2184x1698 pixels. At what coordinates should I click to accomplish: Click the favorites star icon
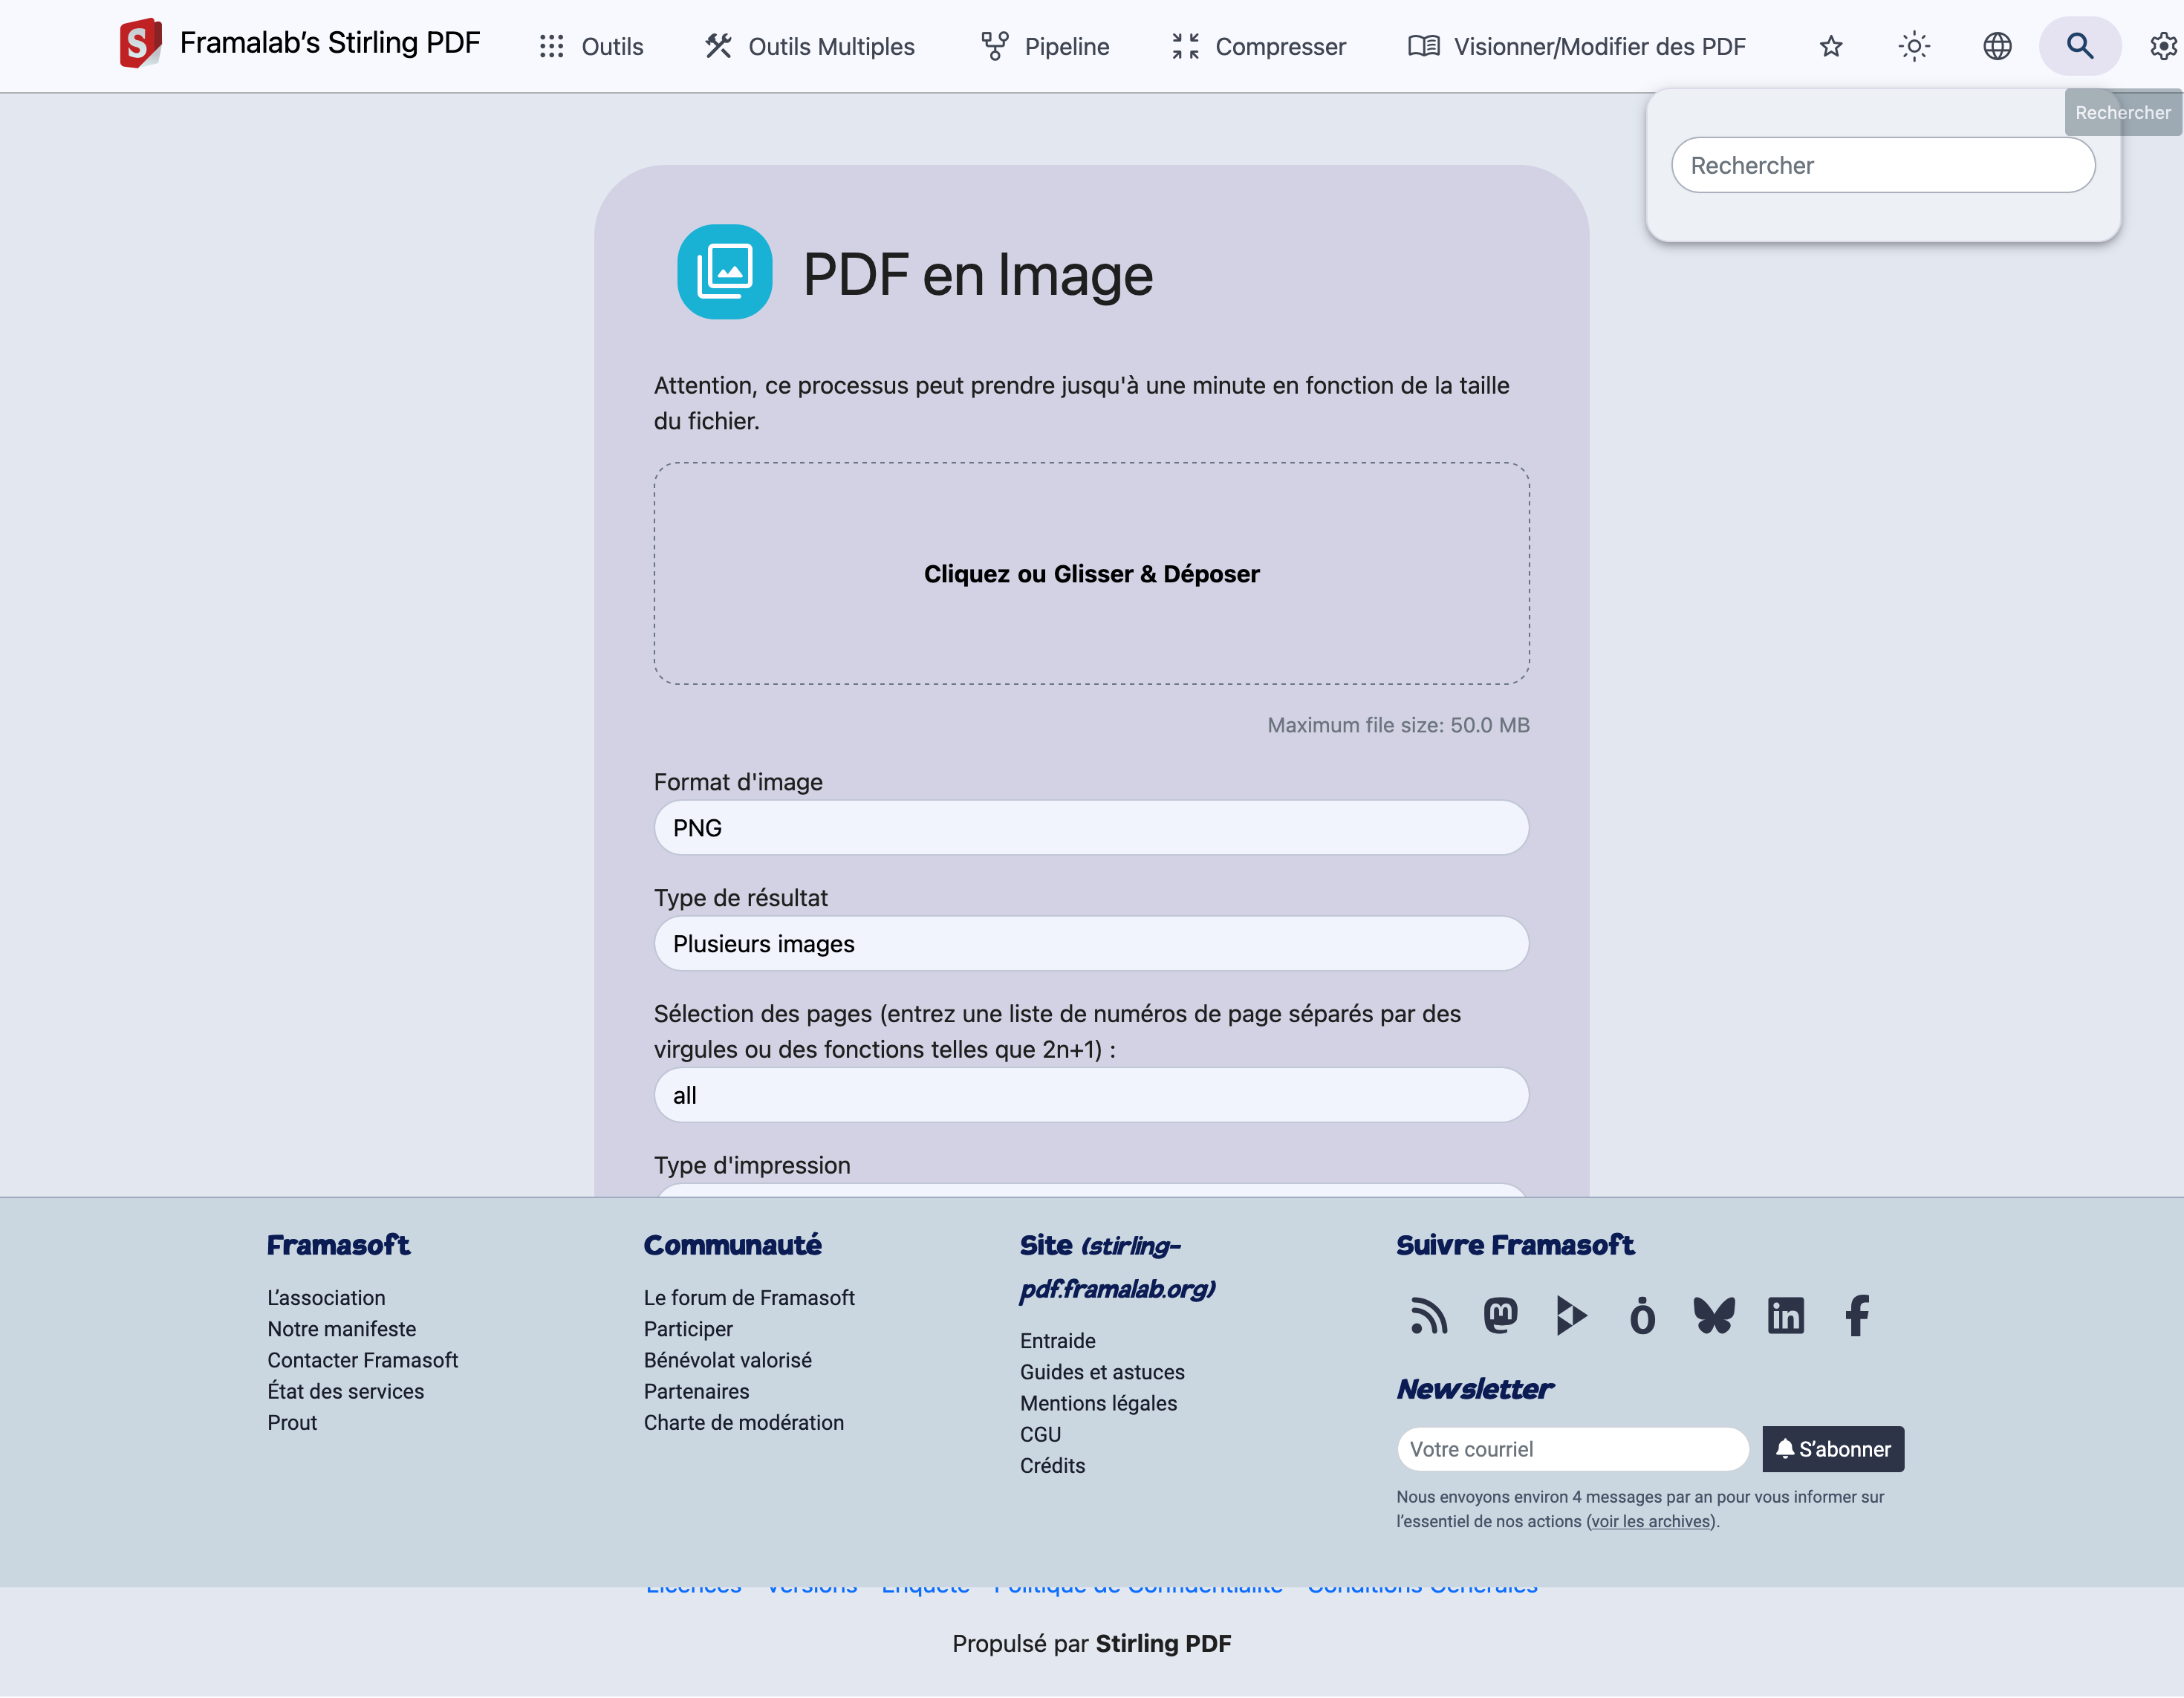tap(1831, 46)
